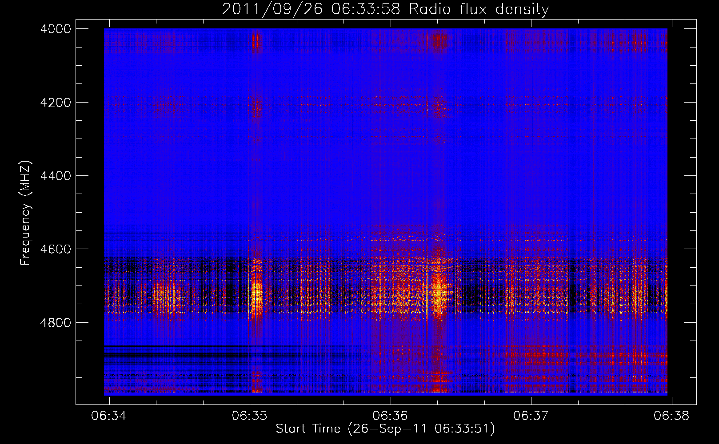The image size is (719, 444).
Task: Click the plot title '2011/09/26 06:33:58 Radio flux density'
Action: tap(385, 9)
